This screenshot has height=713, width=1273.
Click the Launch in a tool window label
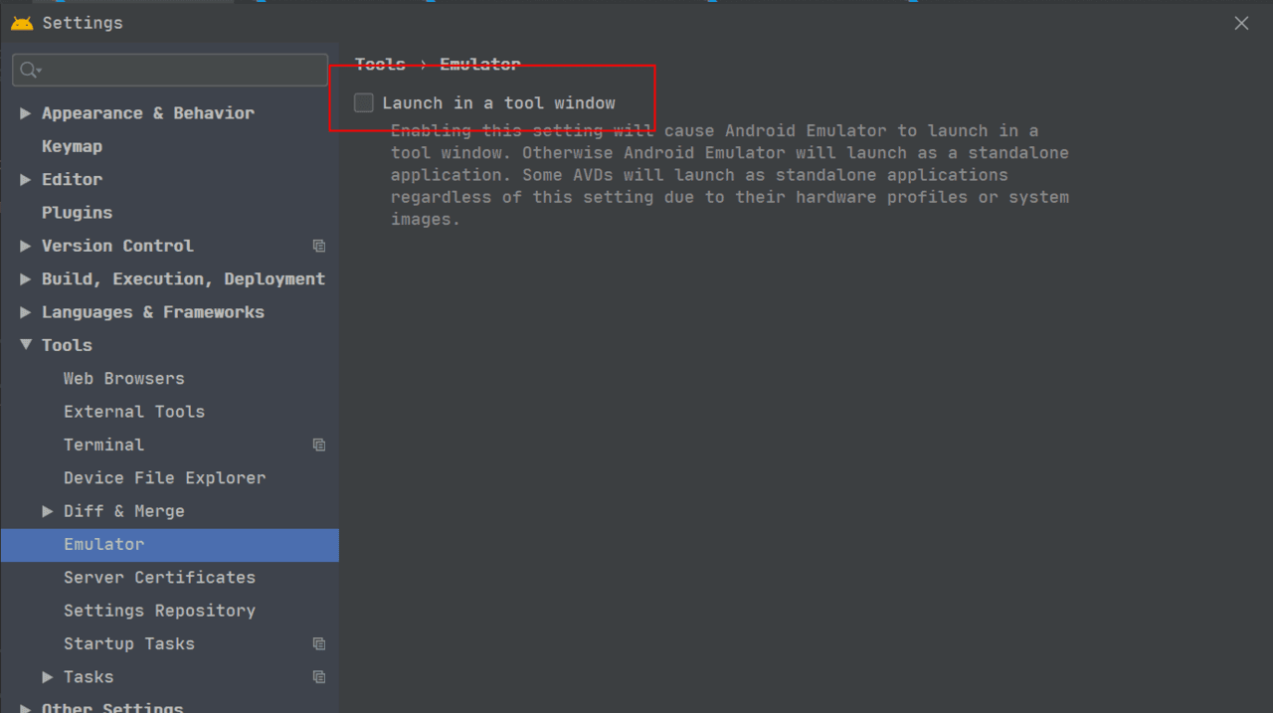498,102
